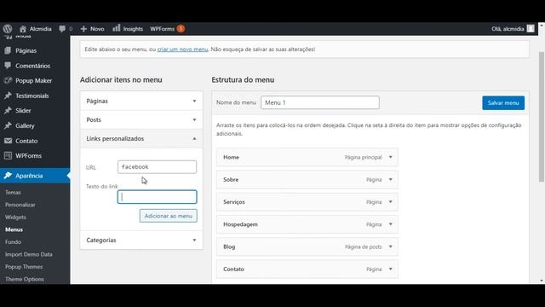The image size is (545, 307).
Task: Click the Aparência brush icon
Action: tap(8, 176)
